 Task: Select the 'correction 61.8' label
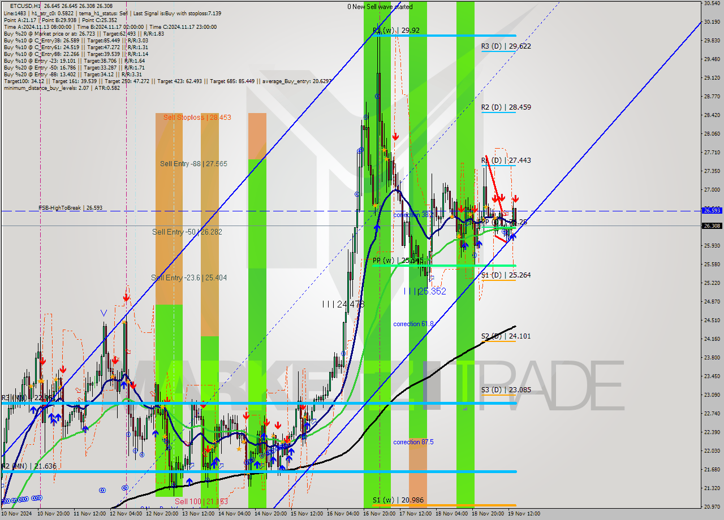(413, 324)
